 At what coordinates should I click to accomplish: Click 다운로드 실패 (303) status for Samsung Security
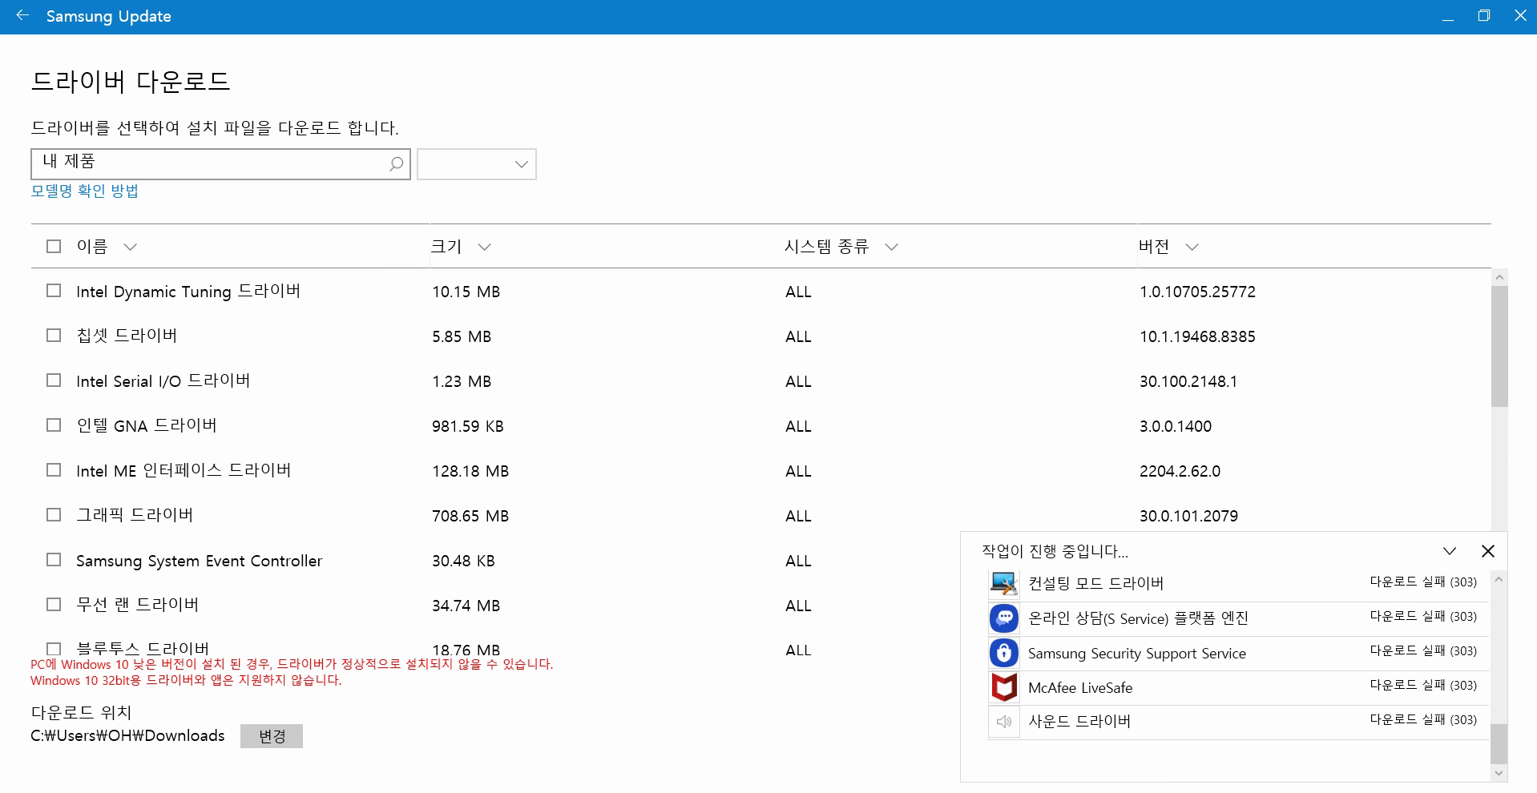[1423, 650]
